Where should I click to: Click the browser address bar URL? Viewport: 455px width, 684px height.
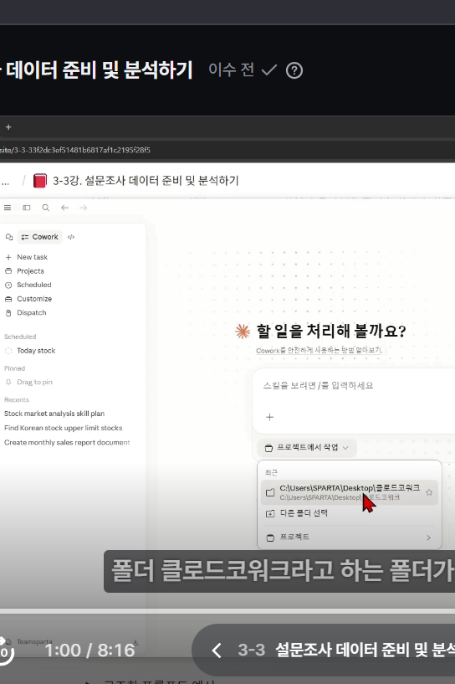[x=75, y=150]
